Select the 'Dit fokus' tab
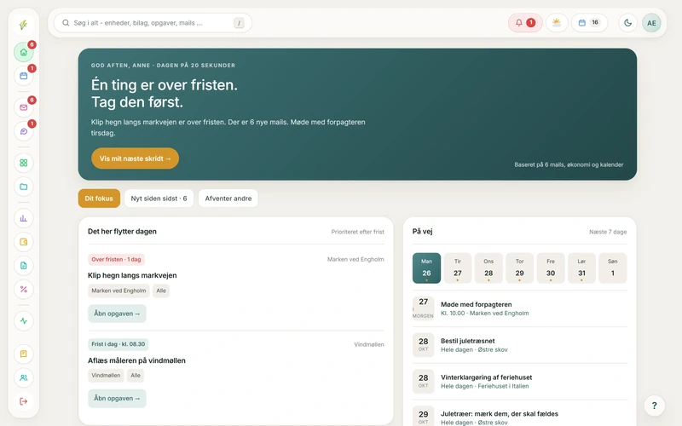The width and height of the screenshot is (682, 426). [99, 199]
